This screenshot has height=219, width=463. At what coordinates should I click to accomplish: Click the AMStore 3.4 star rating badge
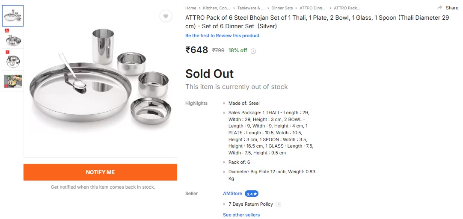click(x=252, y=194)
